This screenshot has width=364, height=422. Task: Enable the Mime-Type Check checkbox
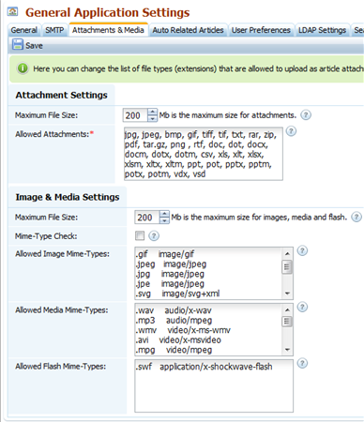[140, 235]
